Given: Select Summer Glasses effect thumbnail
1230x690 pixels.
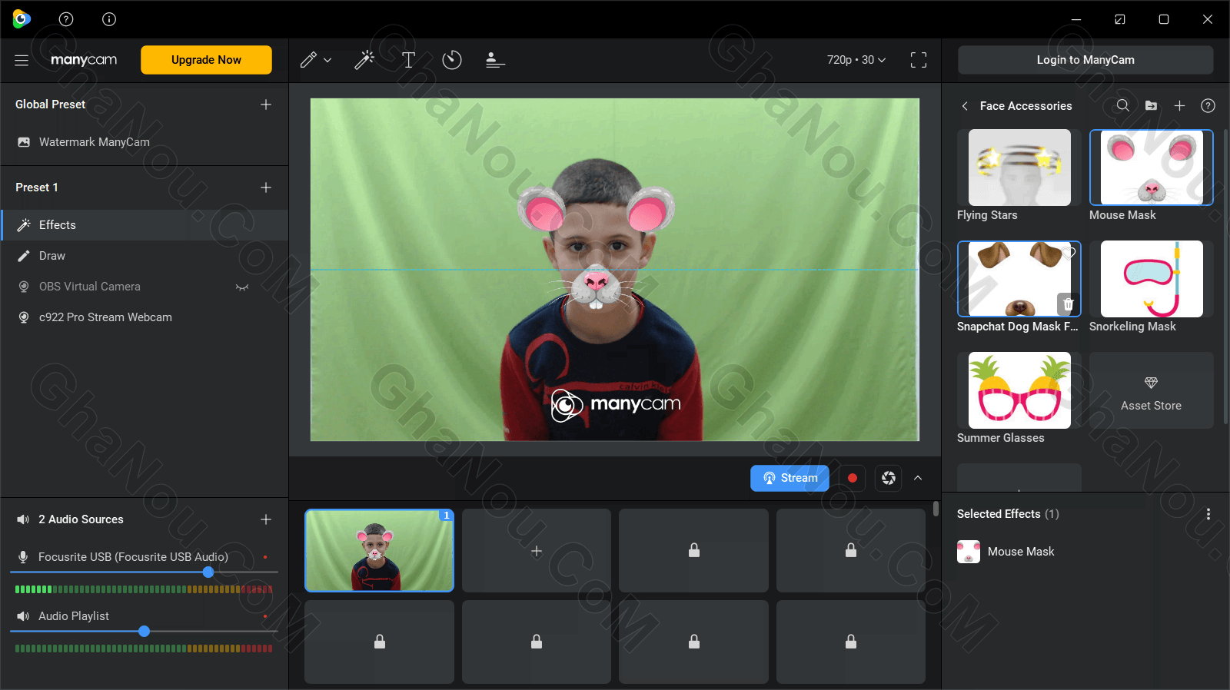Looking at the screenshot, I should pyautogui.click(x=1019, y=390).
